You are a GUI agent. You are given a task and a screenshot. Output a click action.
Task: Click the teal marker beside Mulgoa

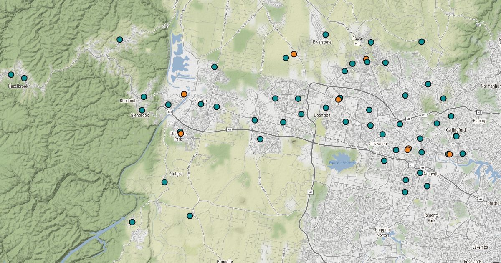(164, 182)
